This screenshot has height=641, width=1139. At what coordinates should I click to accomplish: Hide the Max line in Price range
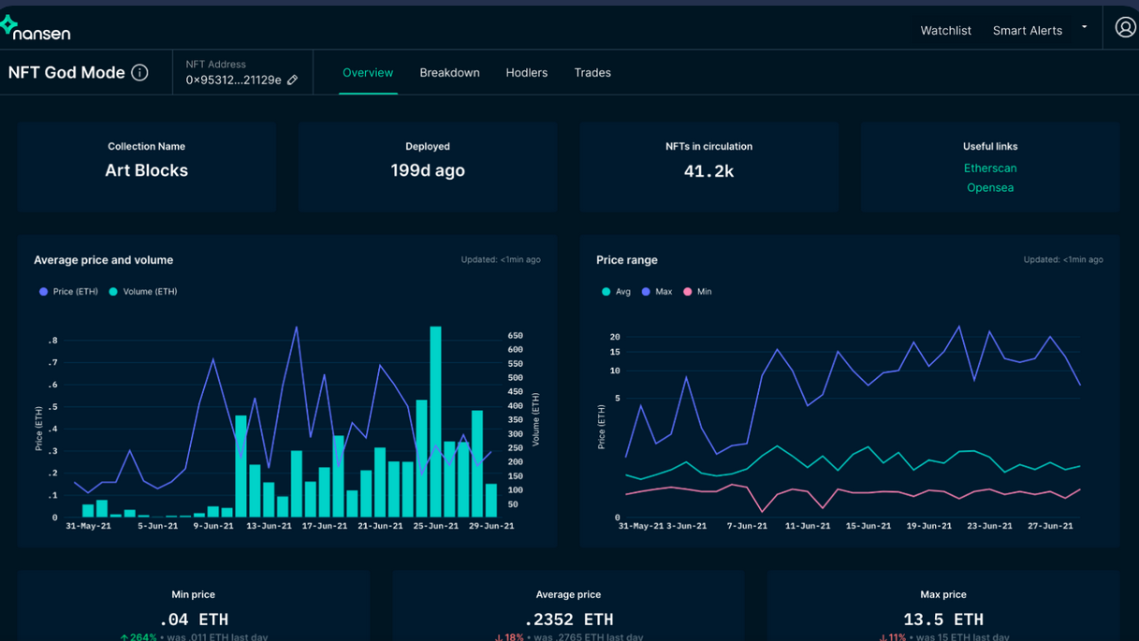pyautogui.click(x=657, y=292)
